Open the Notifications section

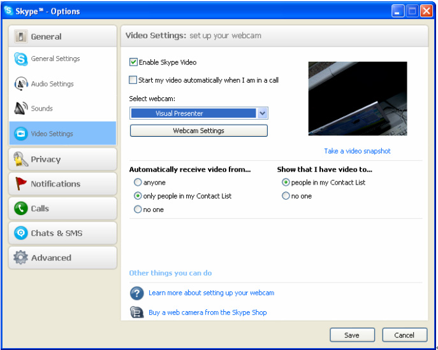coord(62,184)
